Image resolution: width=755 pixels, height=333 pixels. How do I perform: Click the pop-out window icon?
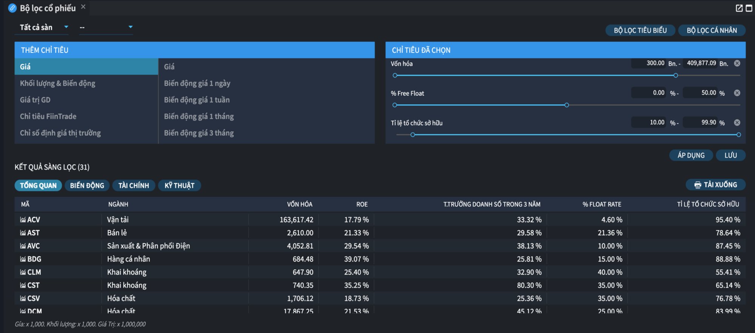tap(739, 8)
